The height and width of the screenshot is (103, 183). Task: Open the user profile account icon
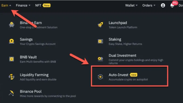[x=163, y=5]
